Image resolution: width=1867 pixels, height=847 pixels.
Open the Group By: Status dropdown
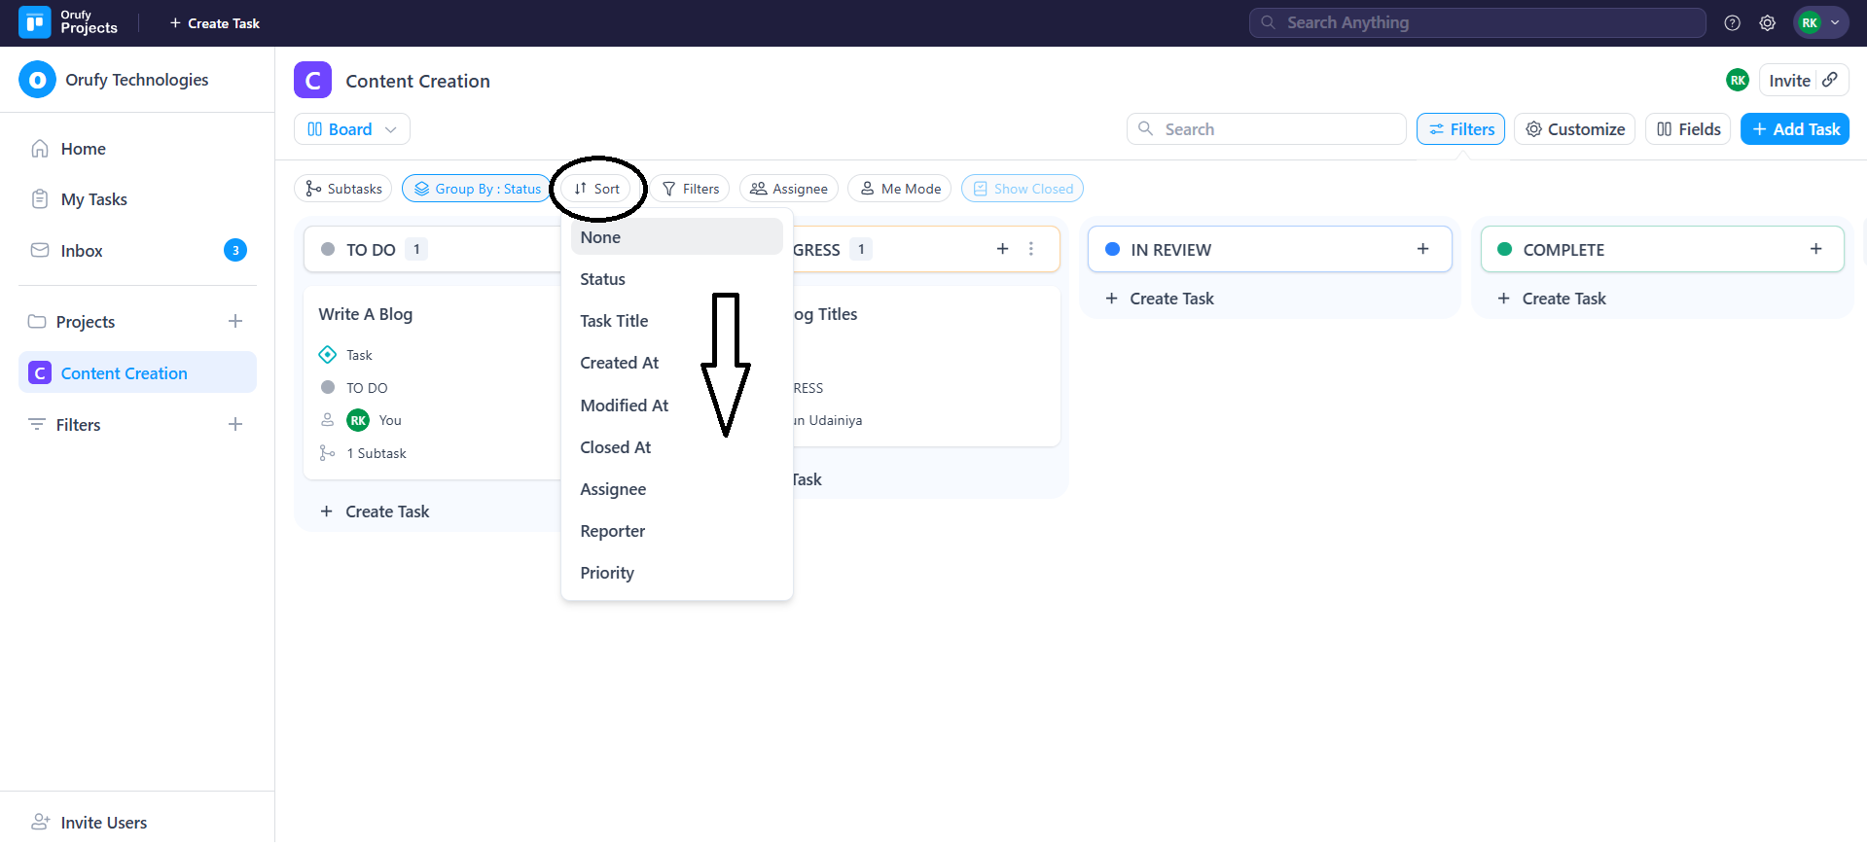pos(477,189)
